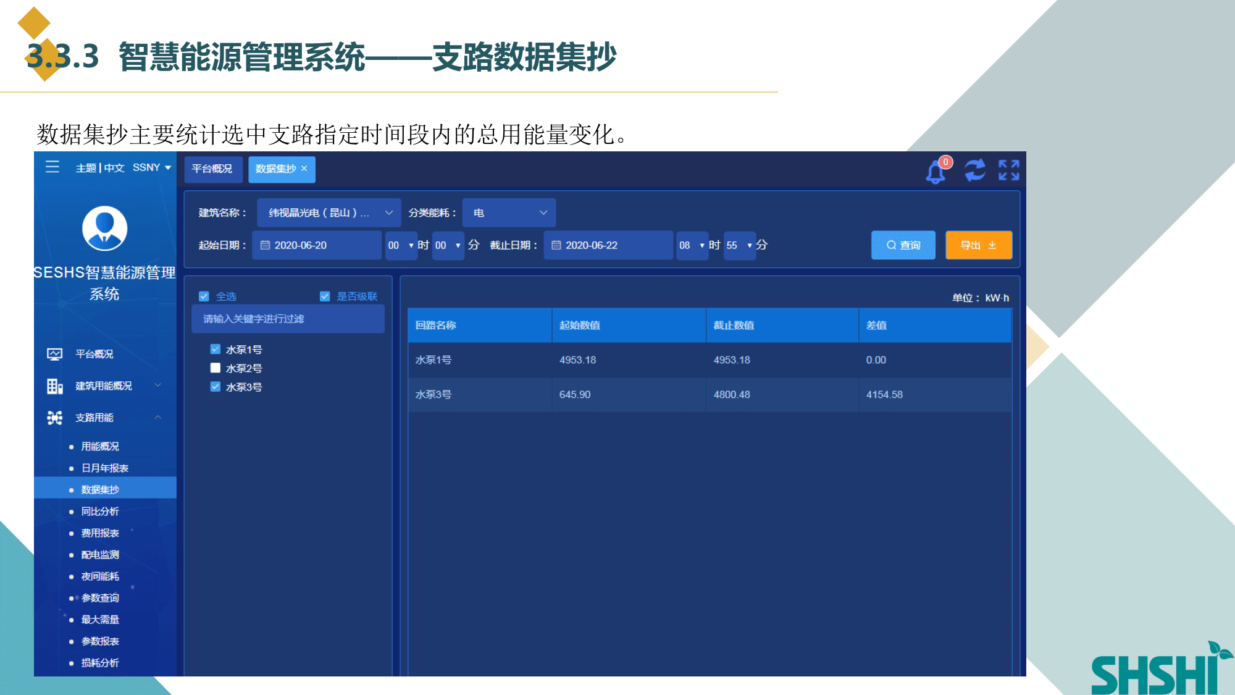The height and width of the screenshot is (695, 1235).
Task: Toggle the 是否级联 checkbox
Action: pos(325,297)
